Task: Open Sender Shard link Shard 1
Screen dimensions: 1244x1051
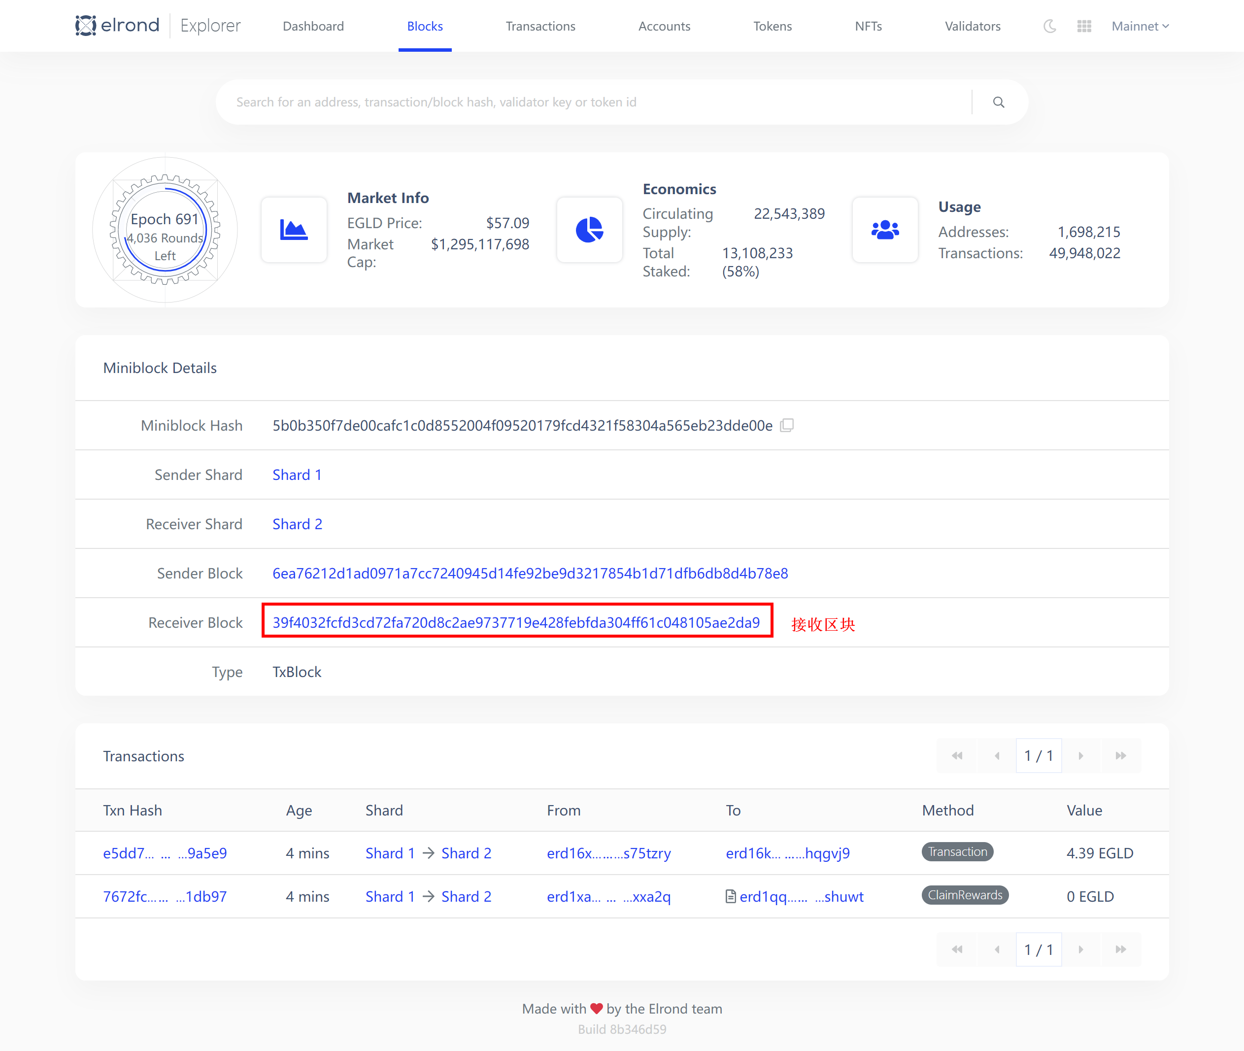Action: 297,475
